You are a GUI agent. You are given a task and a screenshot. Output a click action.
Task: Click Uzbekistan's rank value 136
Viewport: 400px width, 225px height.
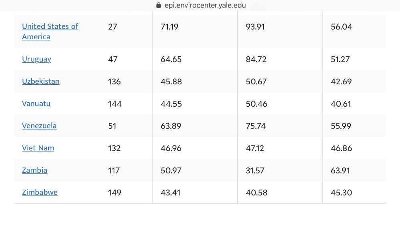(x=114, y=82)
